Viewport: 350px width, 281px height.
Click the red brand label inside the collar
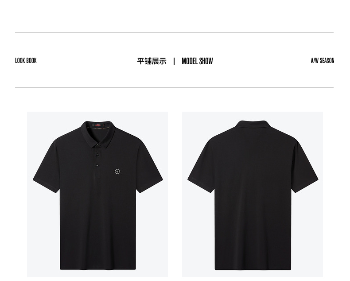(x=98, y=125)
